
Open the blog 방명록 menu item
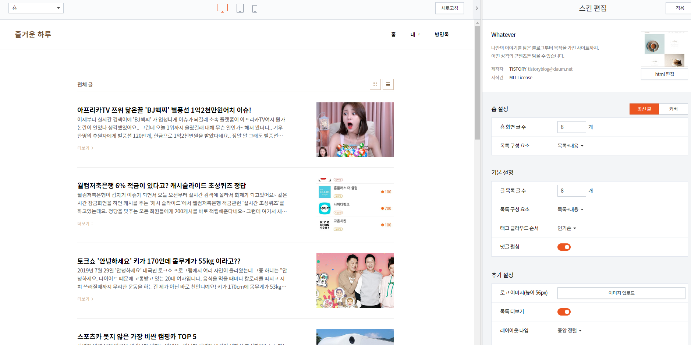(442, 34)
